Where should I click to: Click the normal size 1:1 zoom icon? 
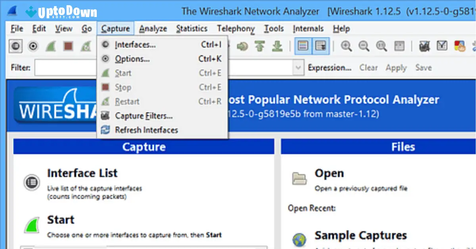[x=381, y=46]
